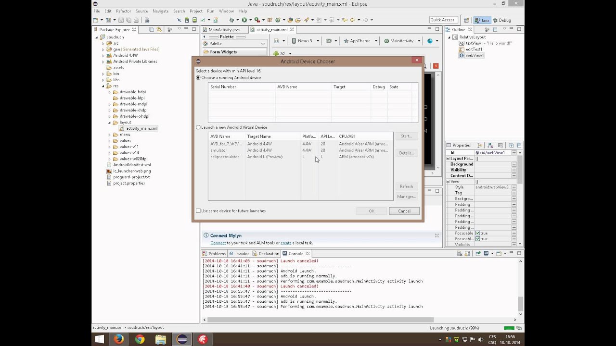Click the Debug bug toolbar icon
This screenshot has width=616, height=346.
pyautogui.click(x=231, y=20)
